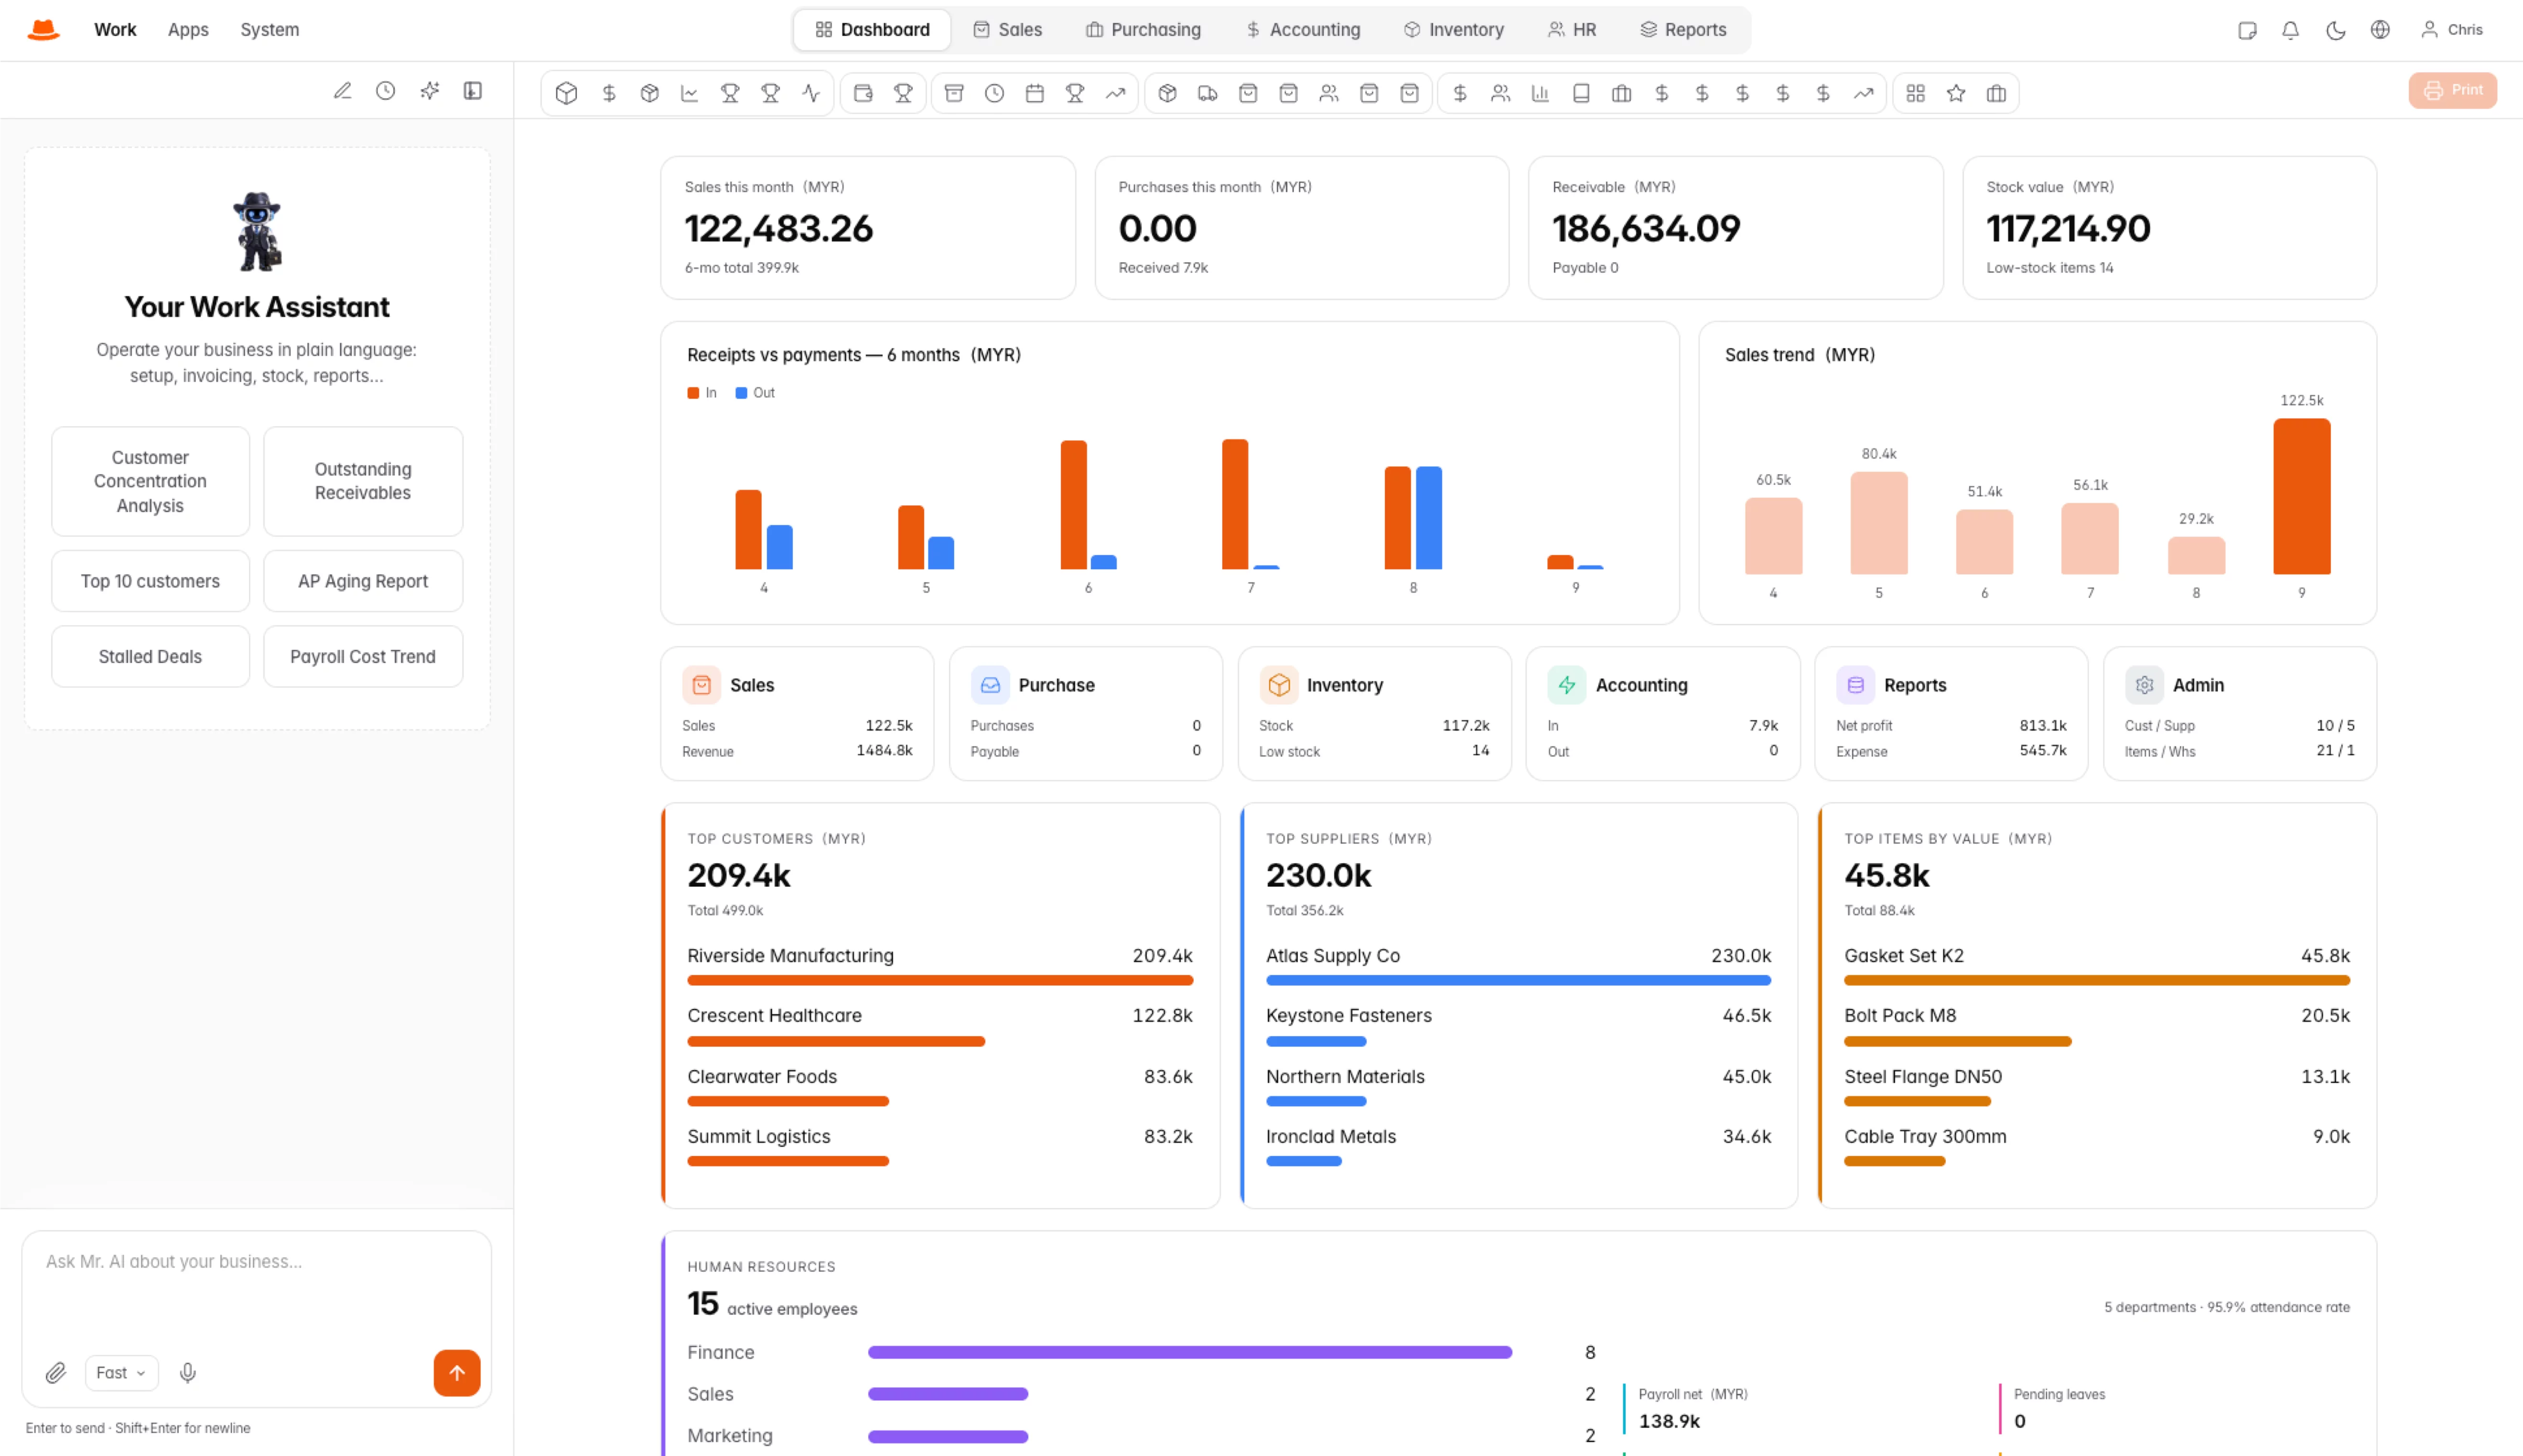The height and width of the screenshot is (1456, 2523).
Task: Open the calendar toolbar icon
Action: click(x=1035, y=93)
